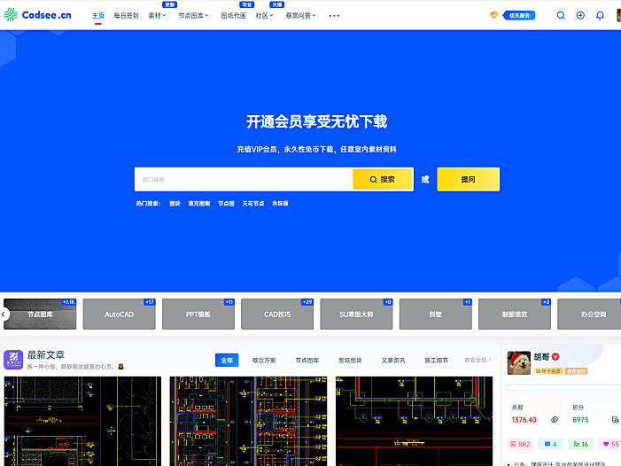Click hot search term 木饰面
Viewport: 621px width, 466px height.
pyautogui.click(x=280, y=204)
